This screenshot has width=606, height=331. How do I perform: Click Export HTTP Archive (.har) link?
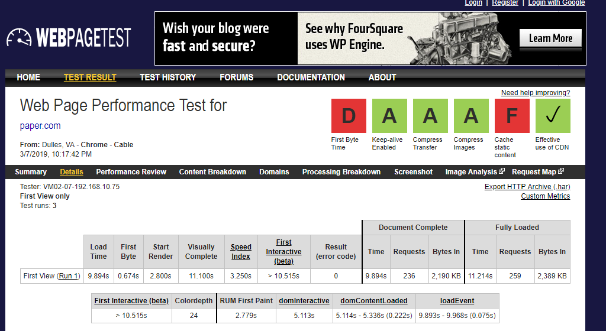pos(527,187)
